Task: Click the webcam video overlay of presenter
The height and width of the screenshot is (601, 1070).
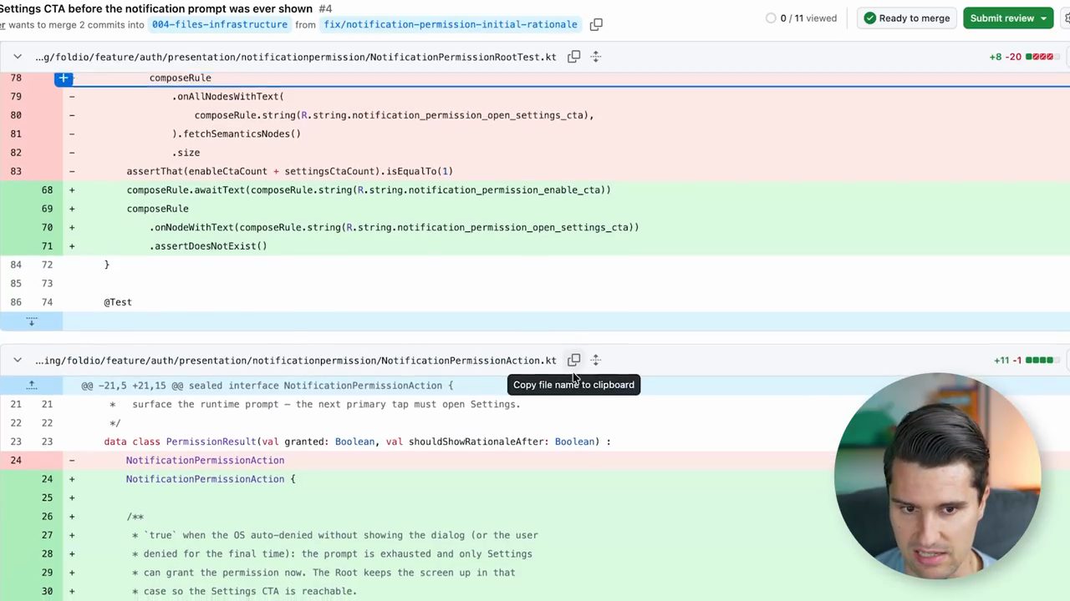Action: 937,477
